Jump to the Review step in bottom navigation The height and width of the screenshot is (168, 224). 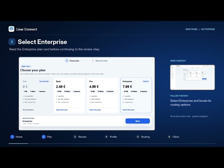click(80, 137)
